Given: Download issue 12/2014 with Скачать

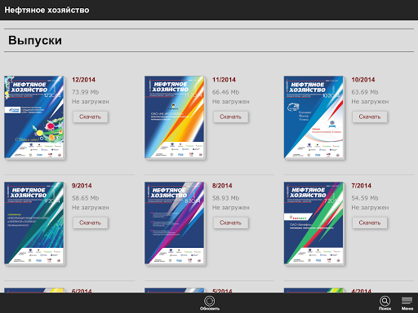Looking at the screenshot, I should pos(90,117).
